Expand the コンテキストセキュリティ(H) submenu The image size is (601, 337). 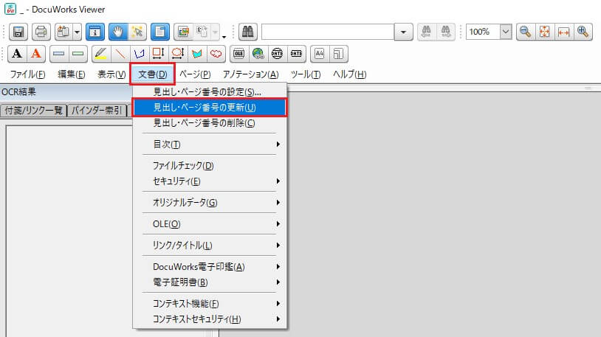(x=210, y=319)
